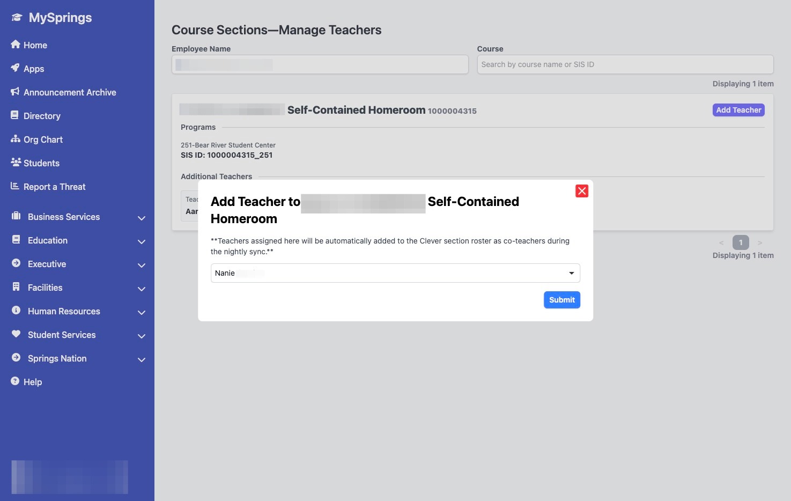Go to pagination page 1
Viewport: 791px width, 501px height.
741,242
